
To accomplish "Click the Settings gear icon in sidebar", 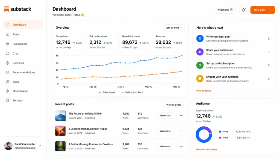I will click(7, 100).
